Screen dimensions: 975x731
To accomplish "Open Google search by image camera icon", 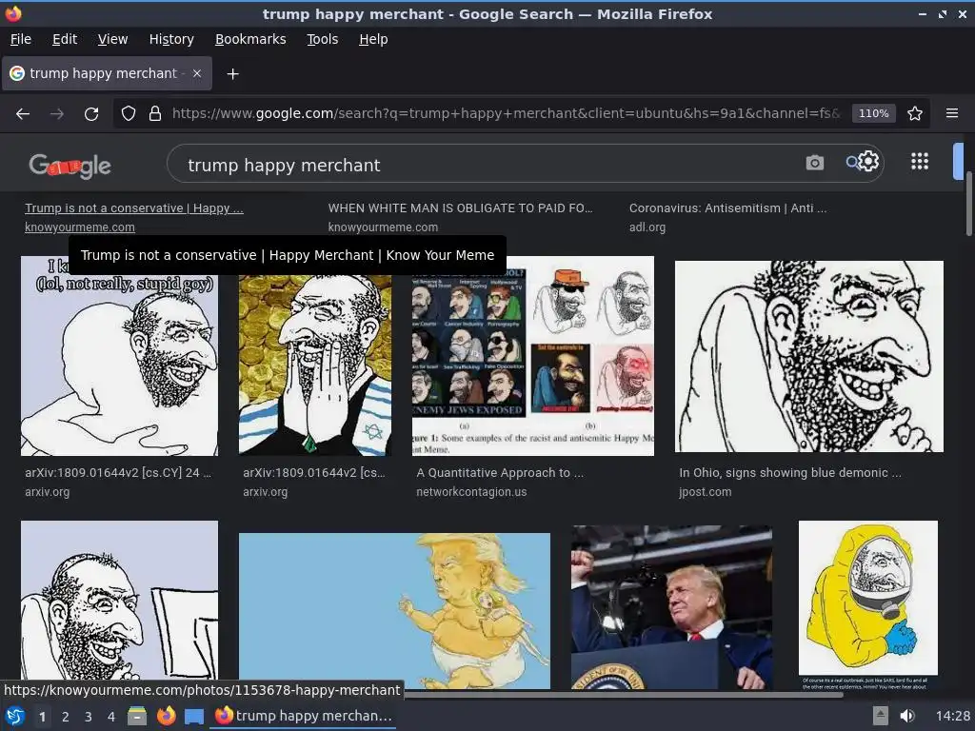I will 815,163.
